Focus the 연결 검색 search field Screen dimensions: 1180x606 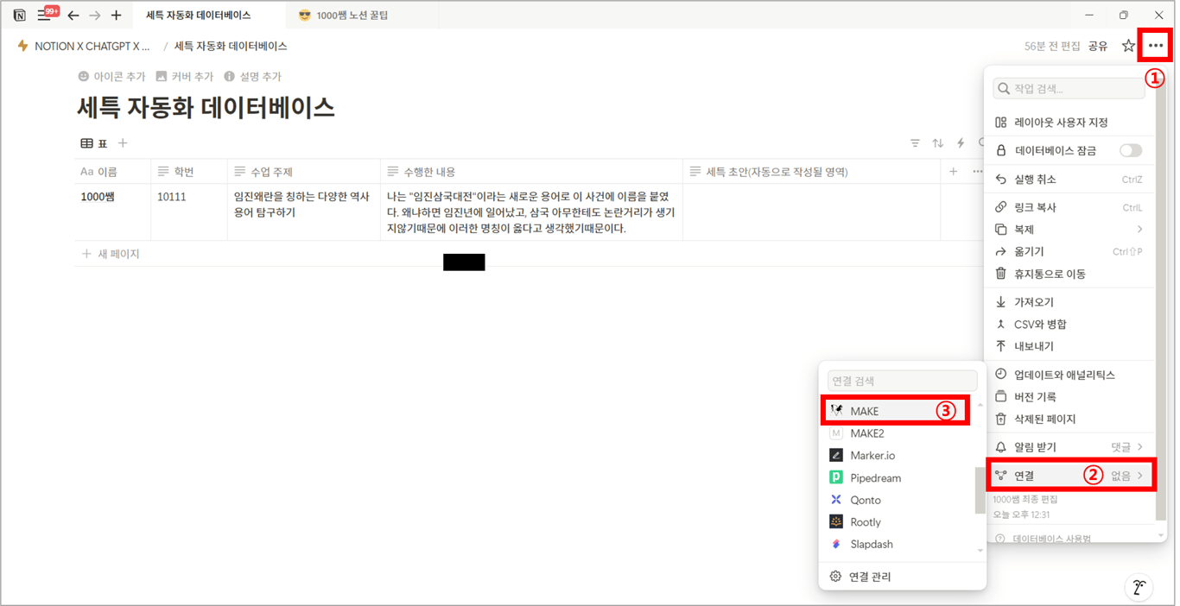902,381
